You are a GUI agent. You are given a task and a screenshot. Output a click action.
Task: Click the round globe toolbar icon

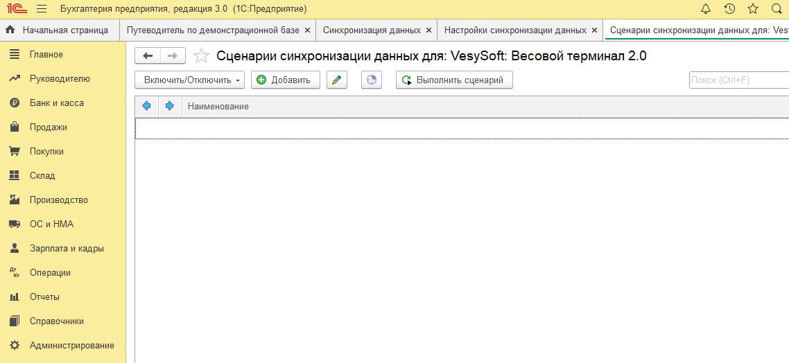click(372, 80)
